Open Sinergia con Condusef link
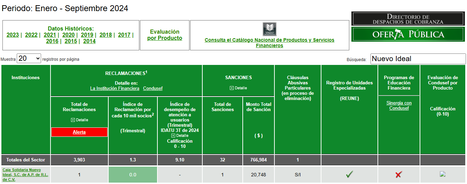The height and width of the screenshot is (184, 467). [x=399, y=106]
